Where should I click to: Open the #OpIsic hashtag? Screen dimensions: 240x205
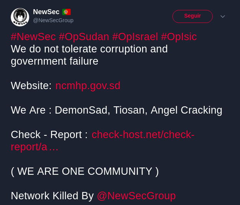tap(179, 37)
